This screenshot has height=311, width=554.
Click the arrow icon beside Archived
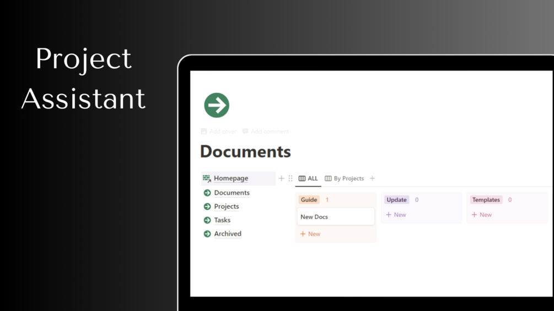[x=207, y=234]
